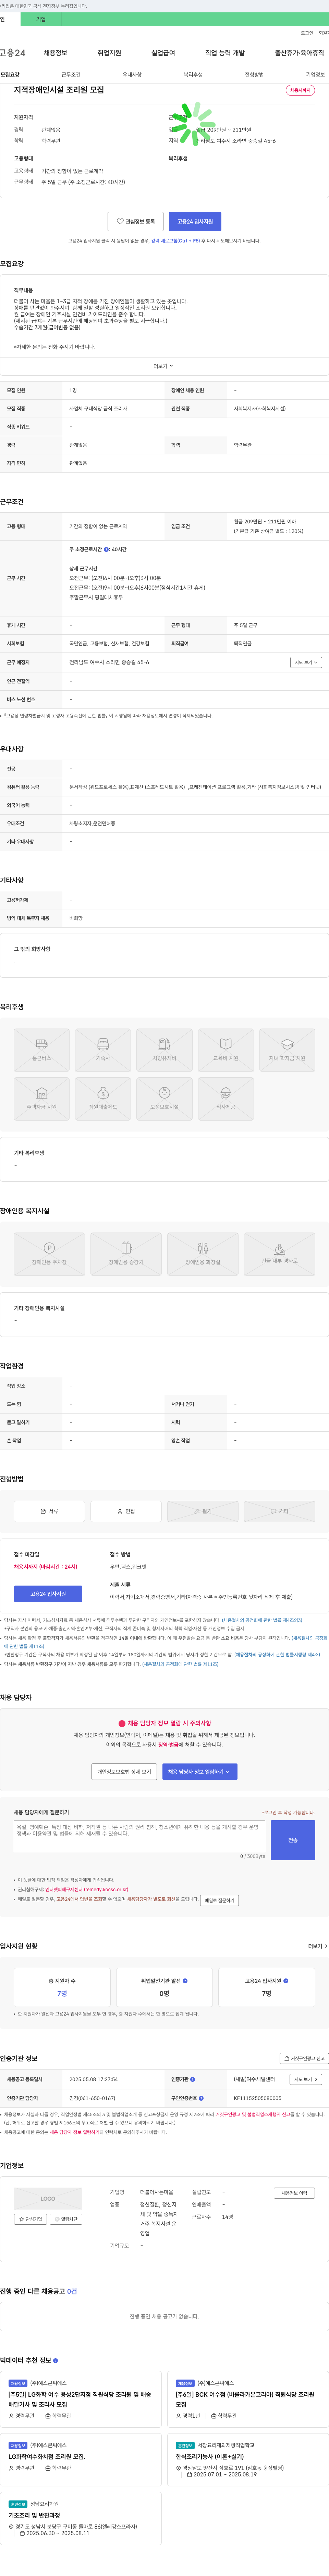
Task: Open the 직업 능력 개발 menu
Action: pos(224,53)
